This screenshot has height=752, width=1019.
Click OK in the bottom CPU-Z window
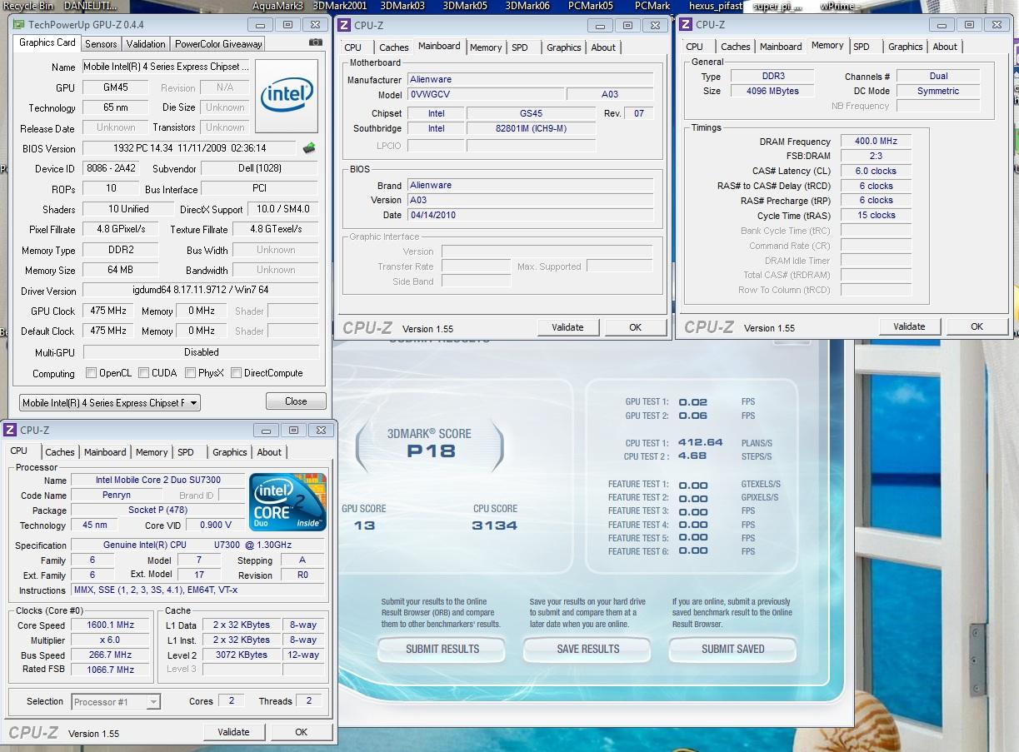tap(301, 732)
